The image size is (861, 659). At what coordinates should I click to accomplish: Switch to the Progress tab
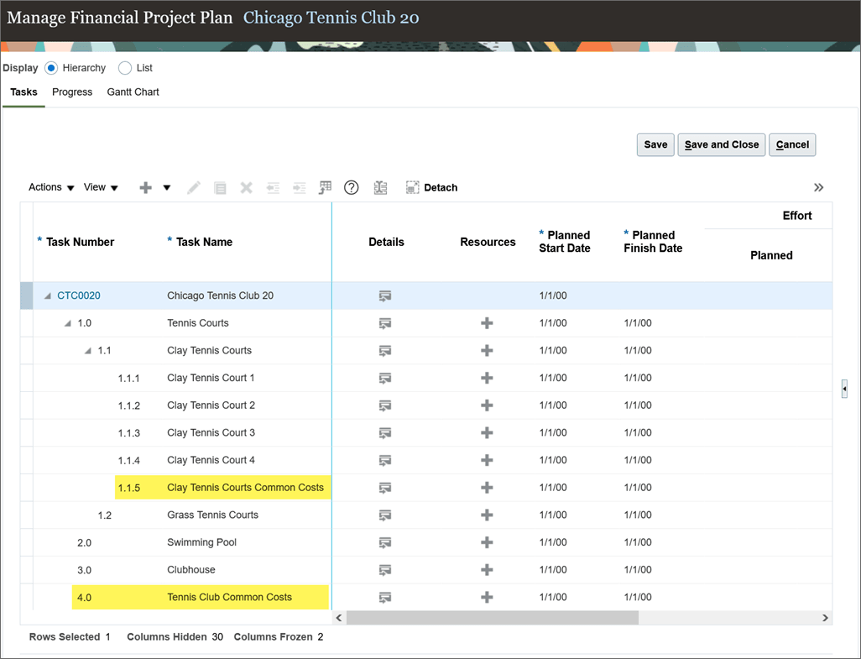(x=72, y=92)
